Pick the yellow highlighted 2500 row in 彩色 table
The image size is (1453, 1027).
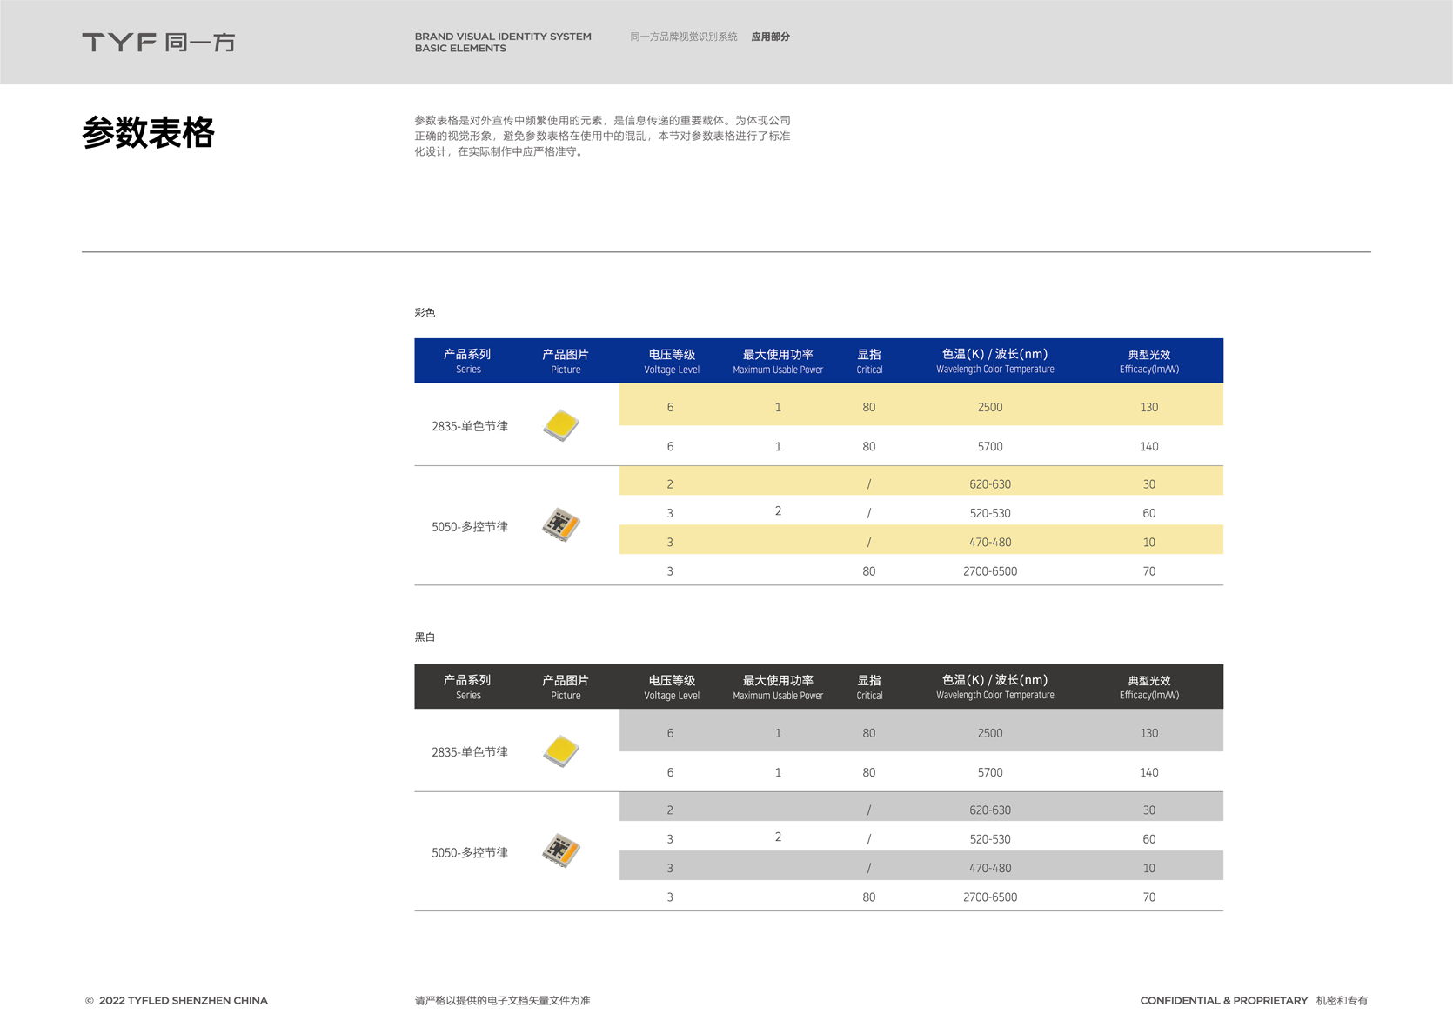989,407
